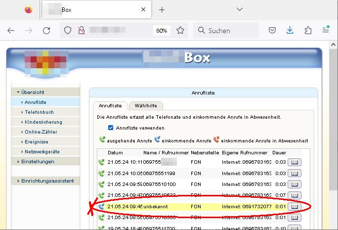This screenshot has width=338, height=230.
Task: Open phonebook icon for the unbekannt call
Action: tap(294, 206)
